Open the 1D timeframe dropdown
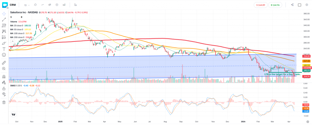 (27, 5)
